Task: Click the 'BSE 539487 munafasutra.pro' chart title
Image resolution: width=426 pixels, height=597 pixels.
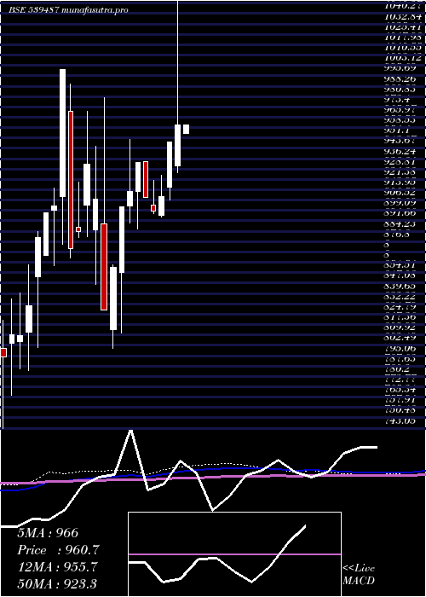Action: [x=68, y=10]
